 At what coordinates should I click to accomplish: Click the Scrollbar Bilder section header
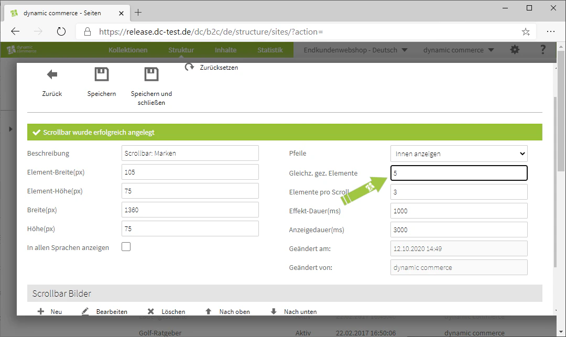pyautogui.click(x=285, y=293)
